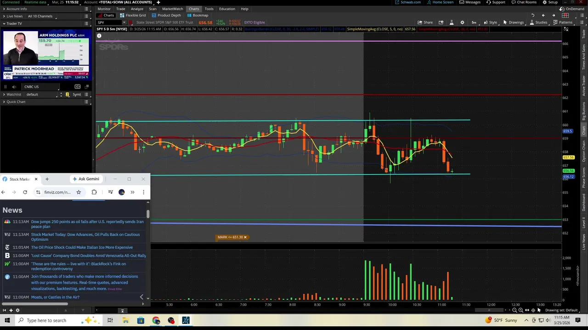Expand the Quick Chart panel
This screenshot has height=330, width=588.
[x=4, y=102]
